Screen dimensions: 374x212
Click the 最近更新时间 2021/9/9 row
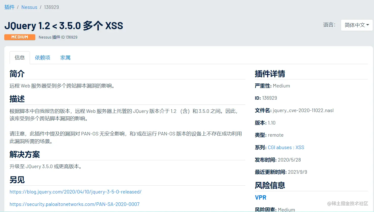click(x=281, y=172)
